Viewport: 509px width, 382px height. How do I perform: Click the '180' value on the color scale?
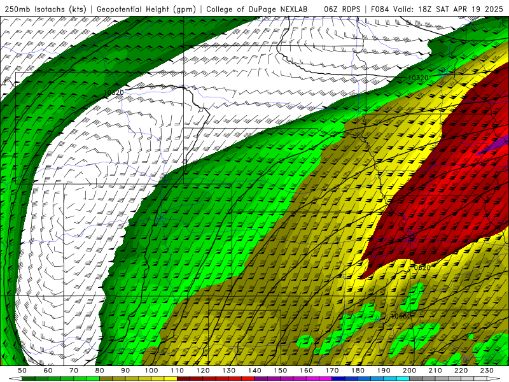[358, 371]
